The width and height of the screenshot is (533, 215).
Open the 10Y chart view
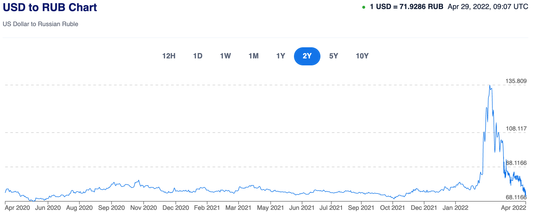[362, 56]
